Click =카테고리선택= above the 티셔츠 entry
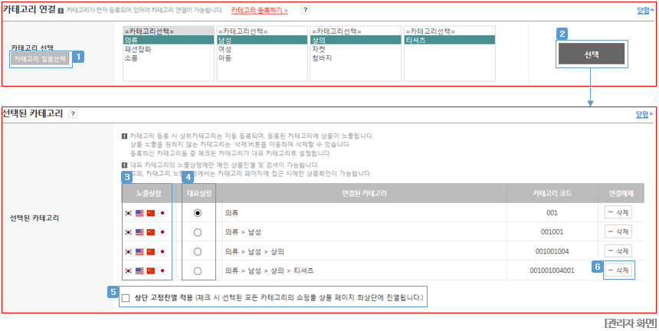The image size is (659, 331). pyautogui.click(x=450, y=31)
